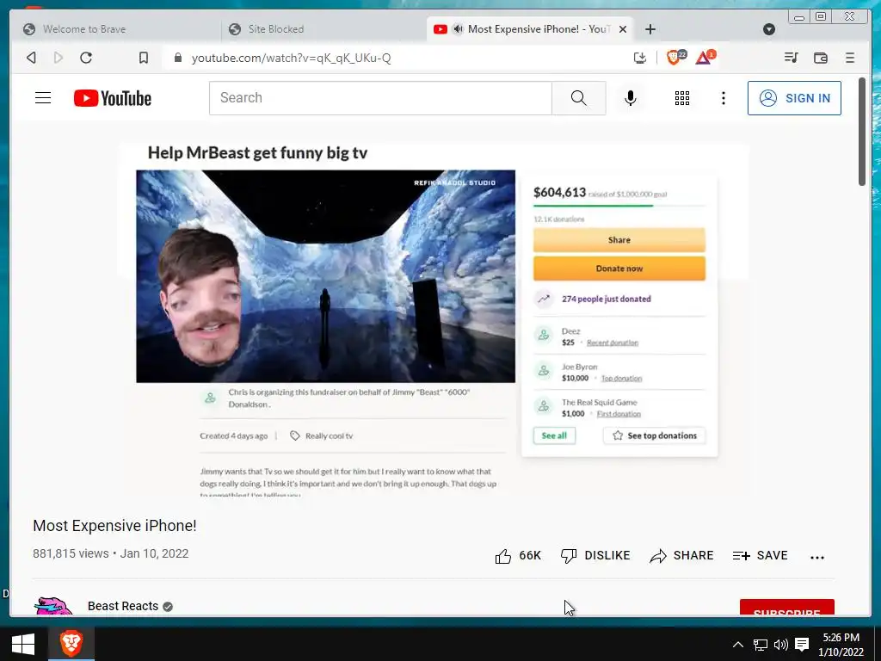Switch to Site Blocked tab
Viewport: 881px width, 661px height.
[x=323, y=29]
